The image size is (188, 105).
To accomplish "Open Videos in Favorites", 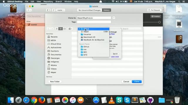I will pos(53,69).
